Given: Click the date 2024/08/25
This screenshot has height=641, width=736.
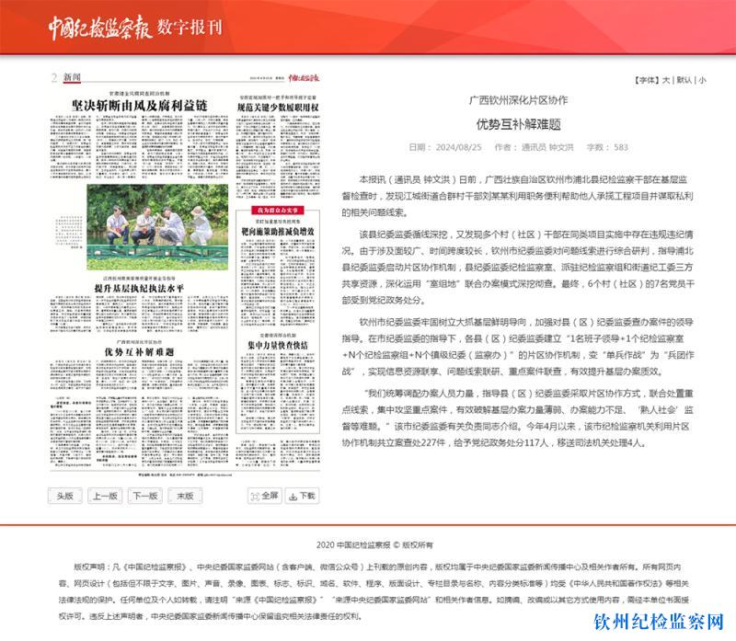Looking at the screenshot, I should tap(458, 147).
